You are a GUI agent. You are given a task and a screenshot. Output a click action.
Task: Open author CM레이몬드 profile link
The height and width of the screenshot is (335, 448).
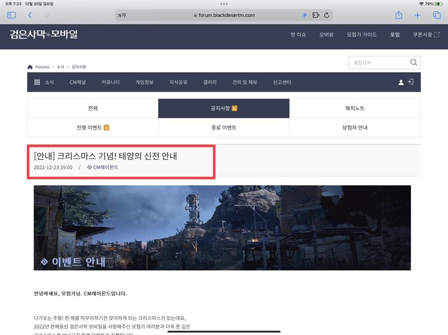pyautogui.click(x=102, y=167)
